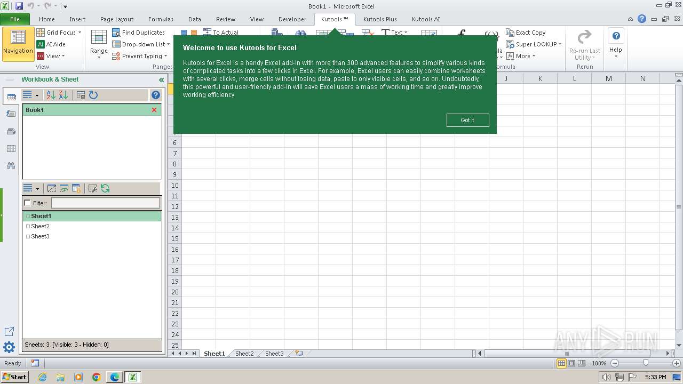
Task: Select Page Layout view in status bar
Action: [571, 363]
